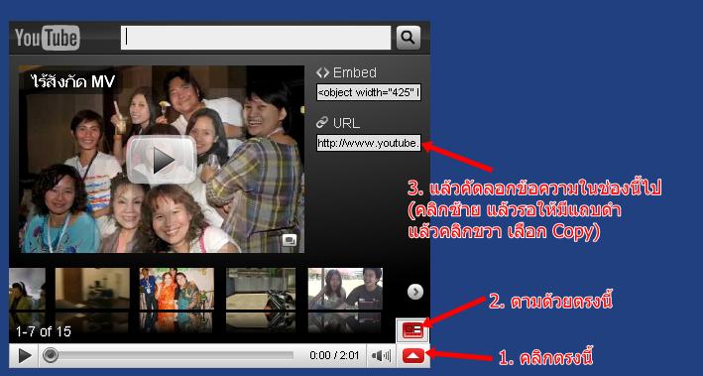Collapse the panel with the red up-arrow button
The image size is (703, 376).
[x=413, y=356]
